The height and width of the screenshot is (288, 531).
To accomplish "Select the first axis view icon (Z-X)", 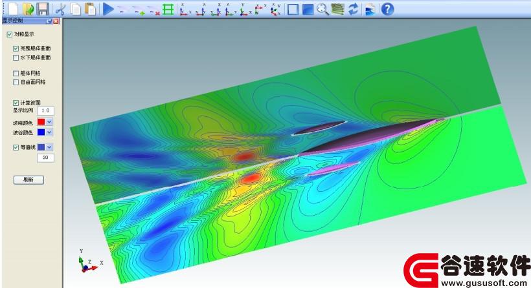I will (185, 9).
